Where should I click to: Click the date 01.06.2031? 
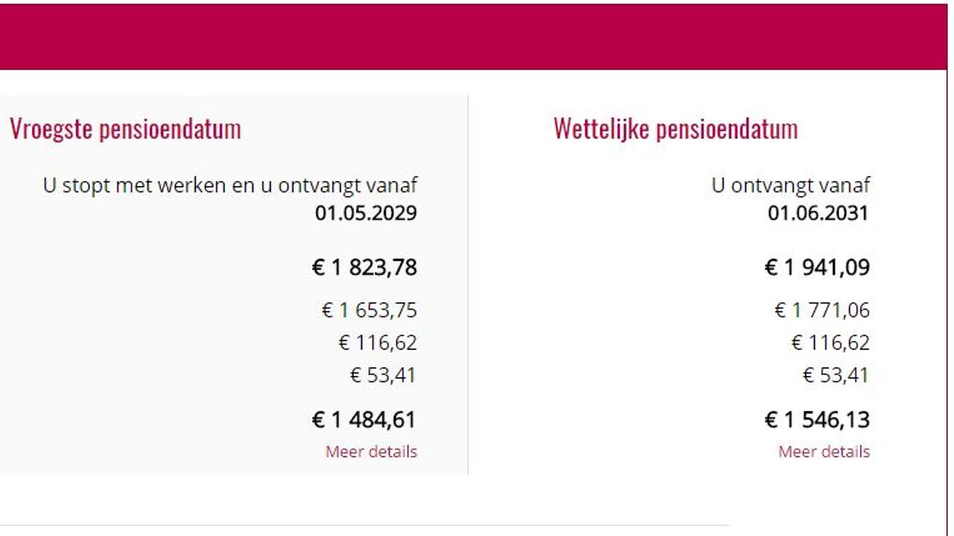[x=818, y=214]
